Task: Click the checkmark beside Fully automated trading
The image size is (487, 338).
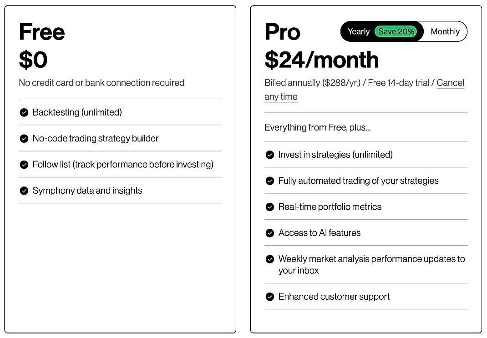Action: coord(269,181)
